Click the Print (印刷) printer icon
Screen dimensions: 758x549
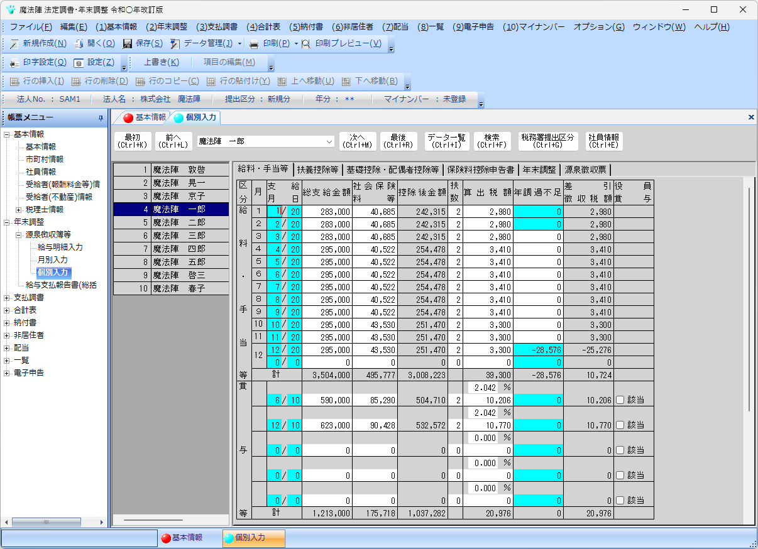[x=254, y=44]
